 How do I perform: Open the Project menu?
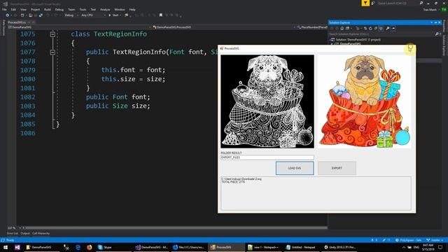pyautogui.click(x=35, y=9)
